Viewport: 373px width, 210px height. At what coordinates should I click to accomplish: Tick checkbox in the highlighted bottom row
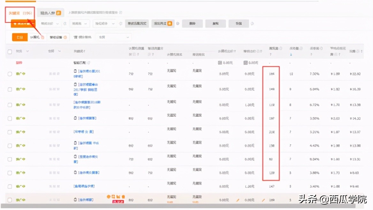coord(10,200)
